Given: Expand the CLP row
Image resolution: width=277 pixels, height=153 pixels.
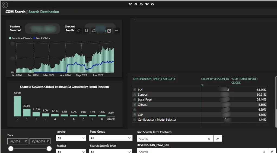Looking at the screenshot, I should [135, 115].
